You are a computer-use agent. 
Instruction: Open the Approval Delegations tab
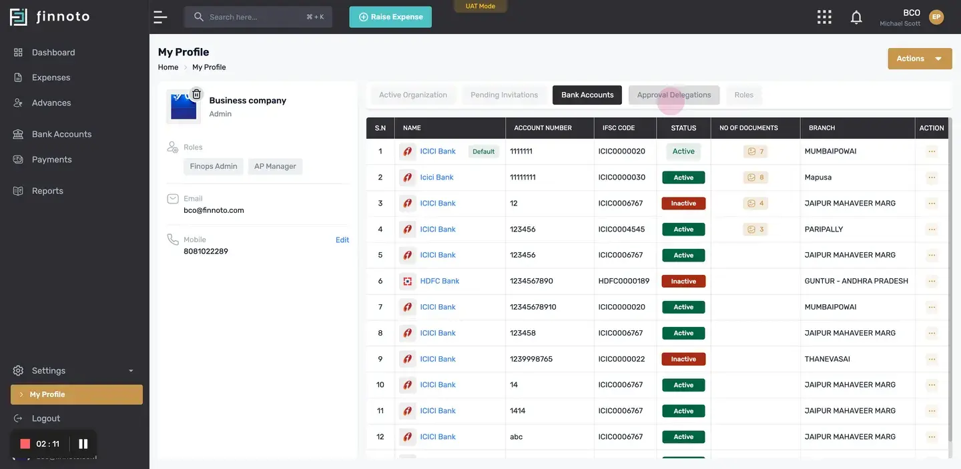pyautogui.click(x=674, y=95)
